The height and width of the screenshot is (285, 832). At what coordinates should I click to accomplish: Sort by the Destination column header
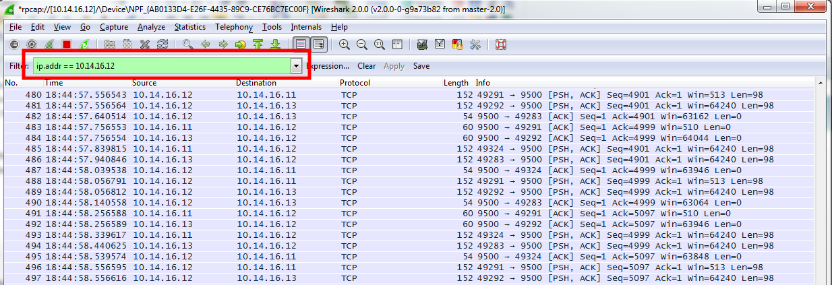pos(287,83)
